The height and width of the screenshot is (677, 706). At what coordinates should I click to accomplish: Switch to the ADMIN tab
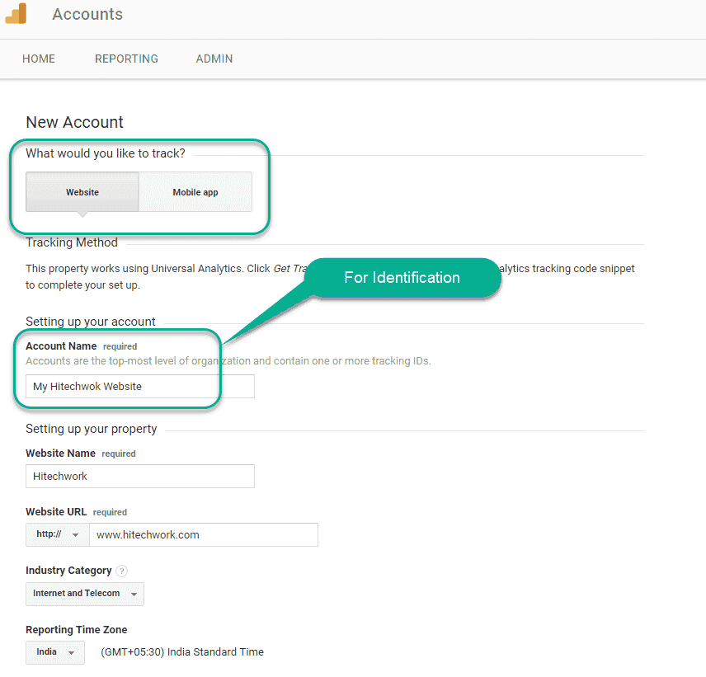(x=214, y=59)
